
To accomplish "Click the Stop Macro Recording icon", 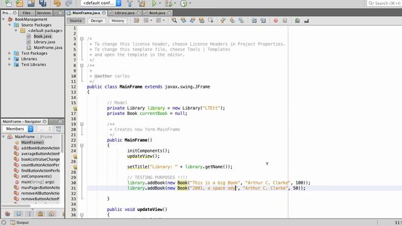I will (x=285, y=21).
